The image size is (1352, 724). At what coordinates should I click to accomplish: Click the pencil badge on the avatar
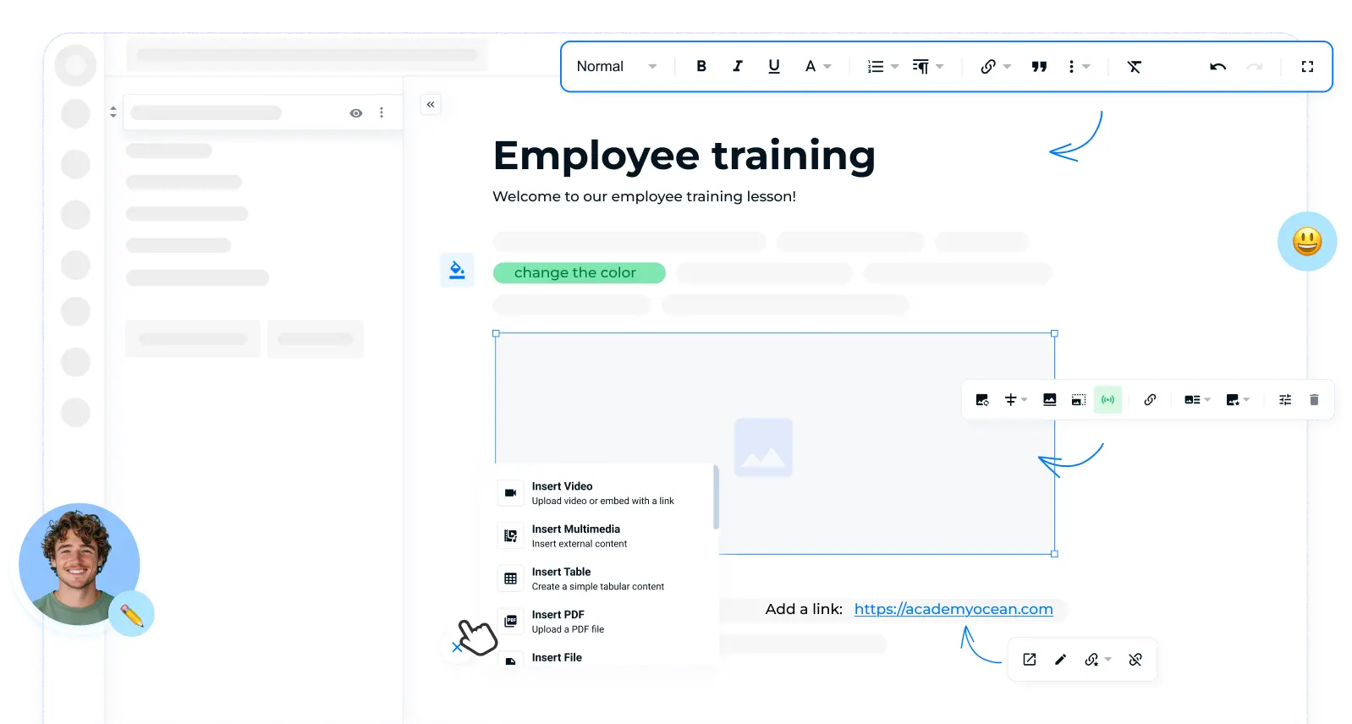tap(131, 614)
